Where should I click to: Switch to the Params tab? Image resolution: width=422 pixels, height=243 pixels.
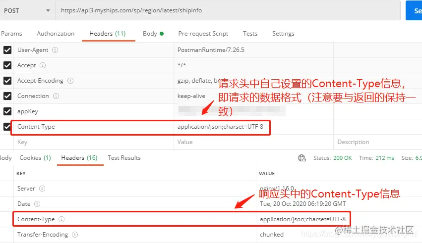pos(11,34)
